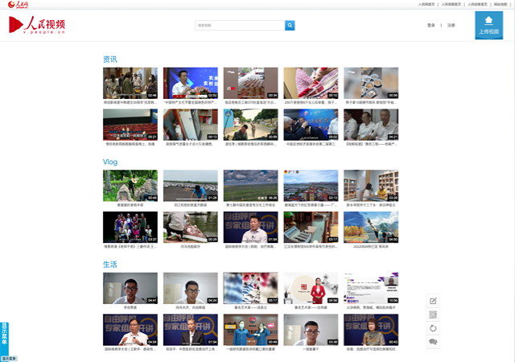
Task: Play the masked crowd exhibition video
Action: [x=130, y=83]
